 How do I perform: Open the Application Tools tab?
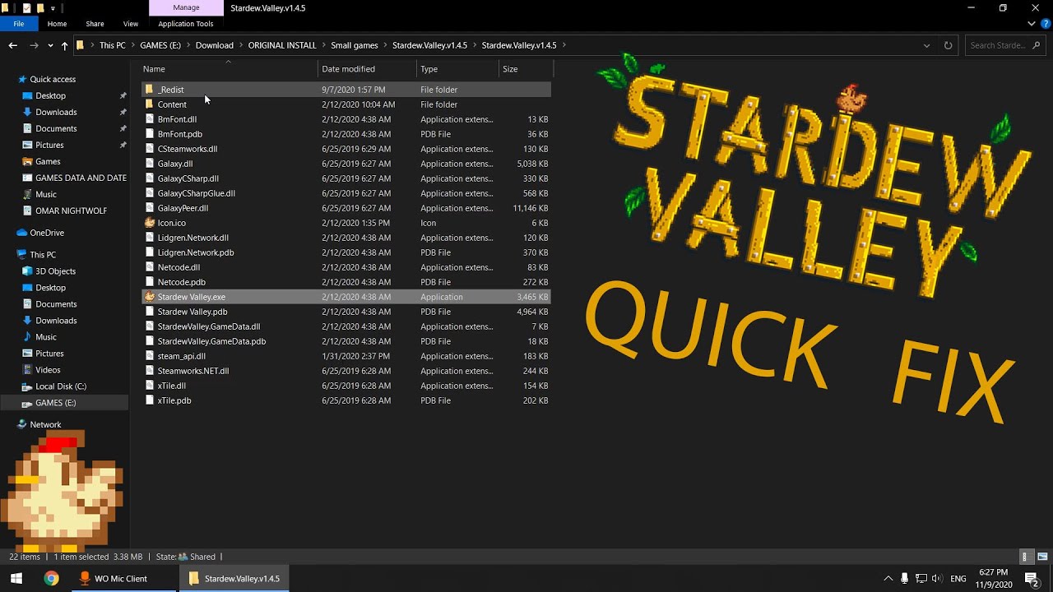coord(186,24)
